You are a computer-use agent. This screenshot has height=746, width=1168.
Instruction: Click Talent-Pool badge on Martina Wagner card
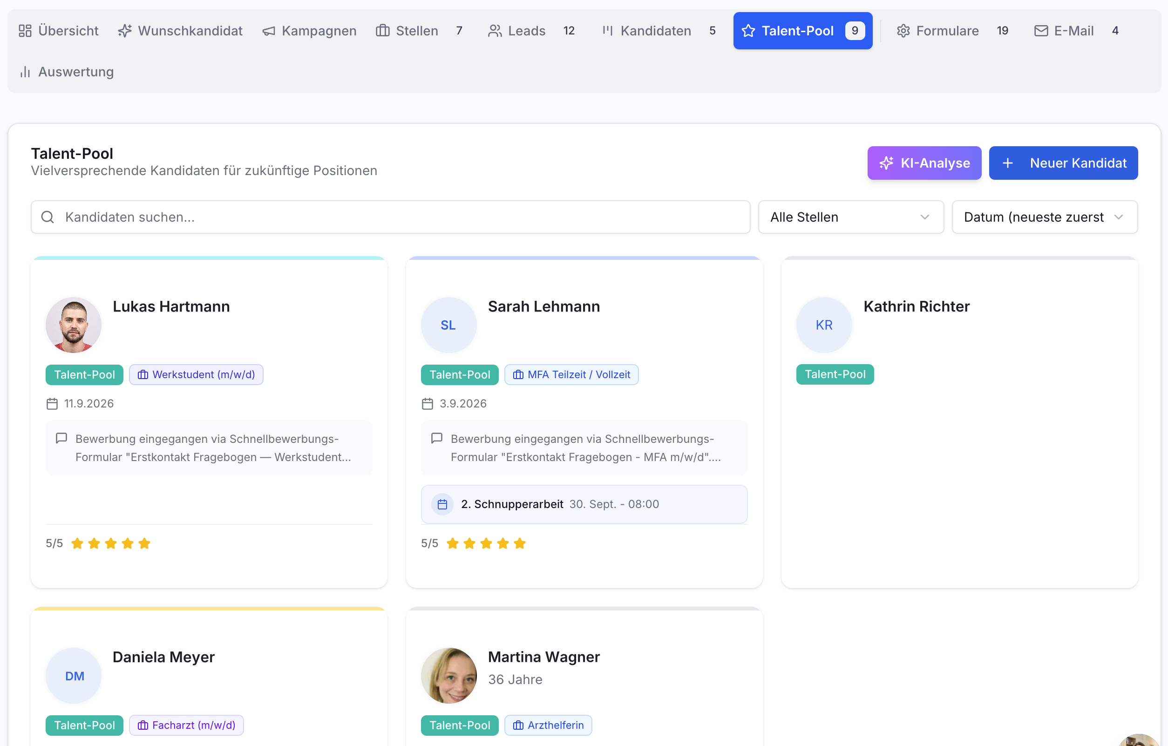pos(460,725)
